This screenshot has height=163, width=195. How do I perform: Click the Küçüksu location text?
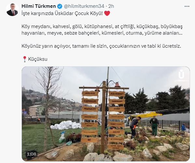(x=38, y=59)
